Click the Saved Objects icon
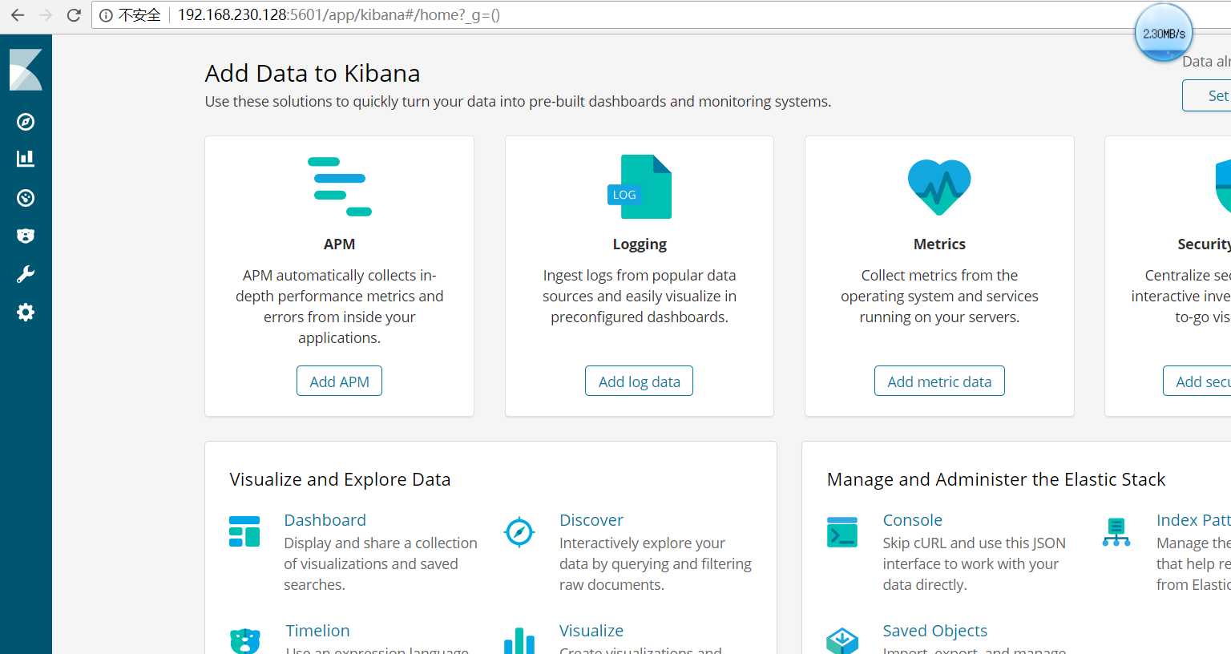Viewport: 1231px width, 654px height. click(x=842, y=641)
